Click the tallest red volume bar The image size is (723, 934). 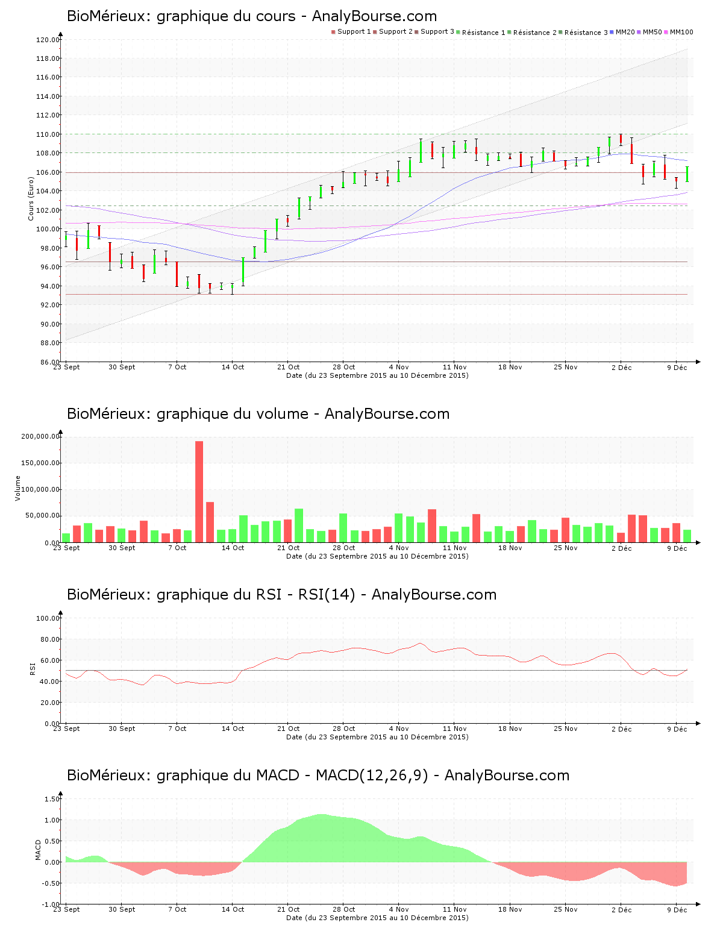click(x=199, y=492)
